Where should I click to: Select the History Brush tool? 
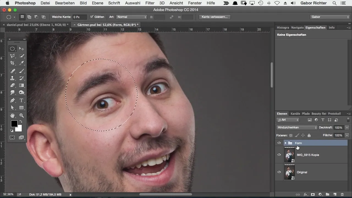click(x=21, y=78)
